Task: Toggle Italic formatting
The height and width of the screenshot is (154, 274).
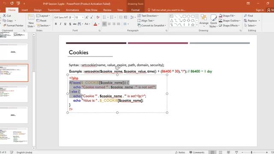Action: (60, 24)
